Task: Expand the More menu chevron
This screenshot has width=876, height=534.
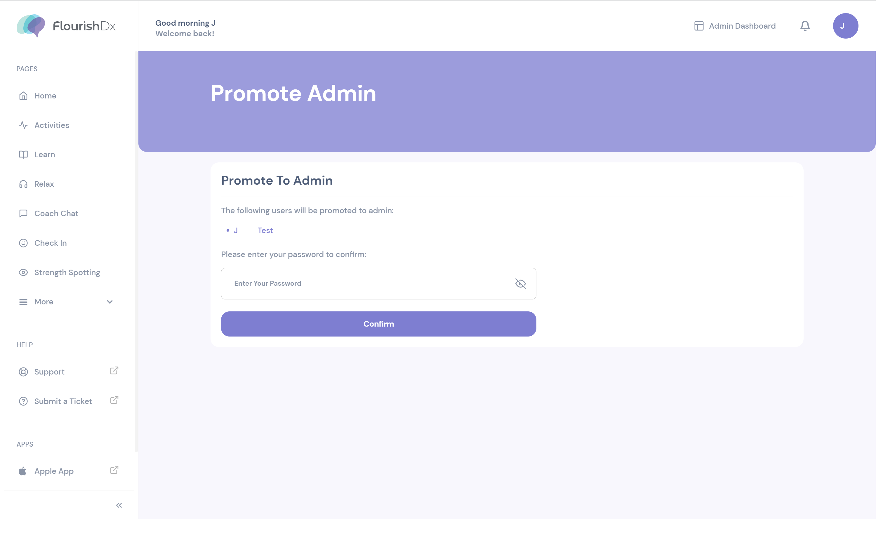Action: (110, 302)
